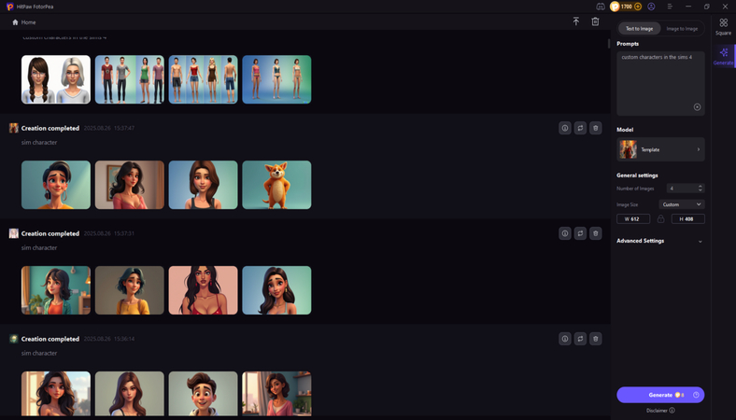The width and height of the screenshot is (736, 420).
Task: Click the trash icon to clear all creations
Action: click(595, 21)
